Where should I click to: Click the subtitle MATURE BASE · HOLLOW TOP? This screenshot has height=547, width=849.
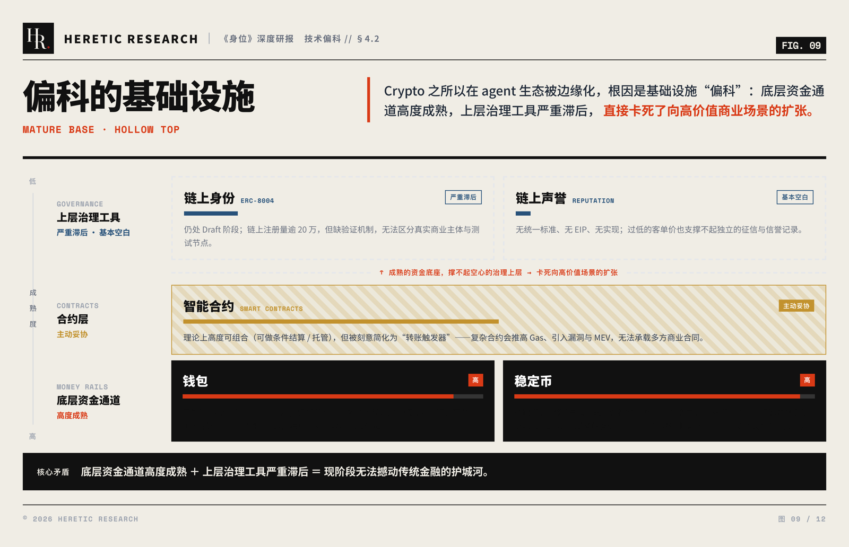(x=101, y=129)
